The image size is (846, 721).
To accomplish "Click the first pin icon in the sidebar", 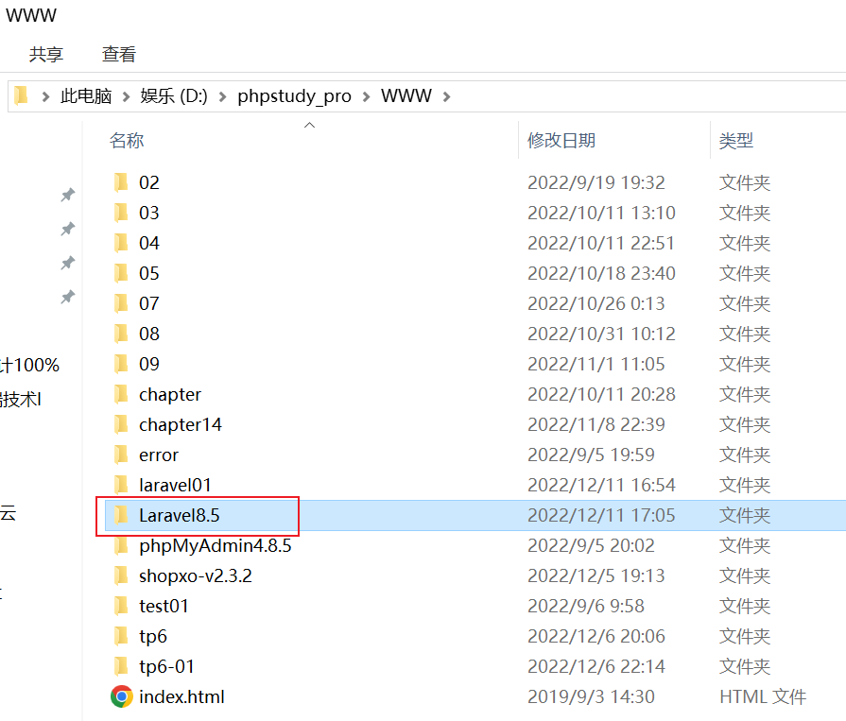I will click(x=67, y=195).
